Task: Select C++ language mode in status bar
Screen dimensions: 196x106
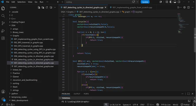Action: 152,105
